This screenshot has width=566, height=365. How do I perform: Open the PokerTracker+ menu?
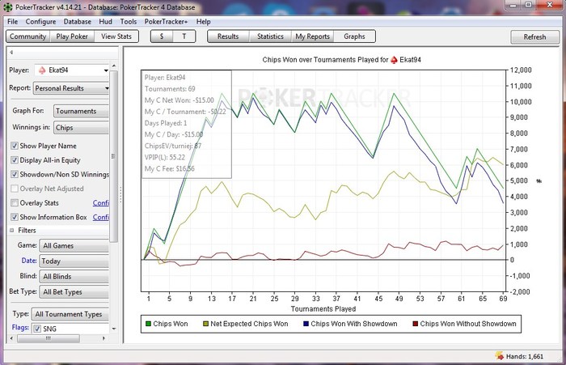tap(166, 22)
